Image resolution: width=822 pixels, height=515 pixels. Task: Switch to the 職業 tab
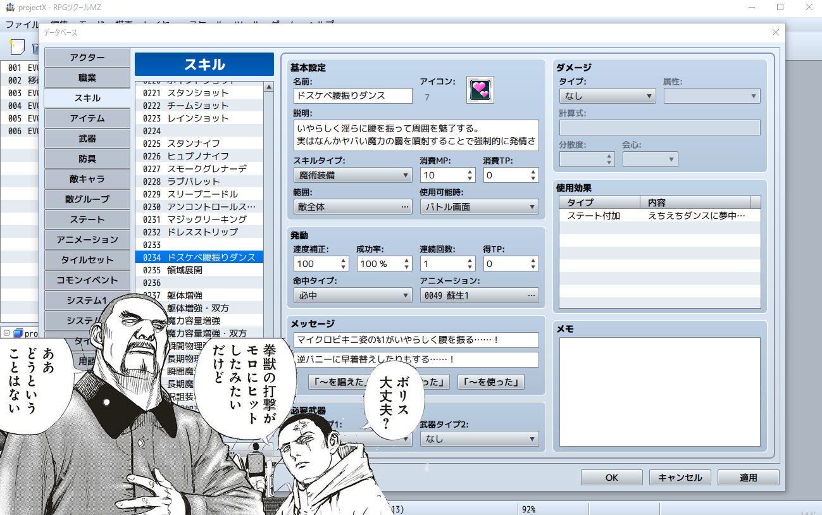[87, 77]
